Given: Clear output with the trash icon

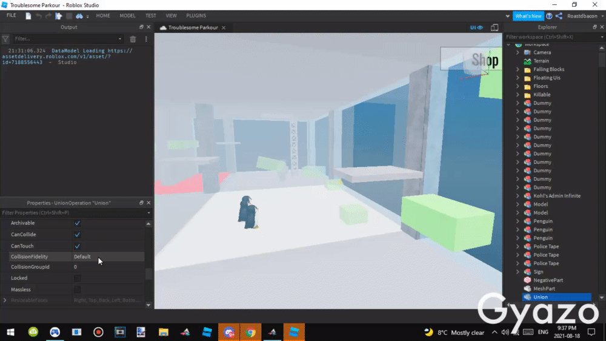Looking at the screenshot, I should (133, 39).
